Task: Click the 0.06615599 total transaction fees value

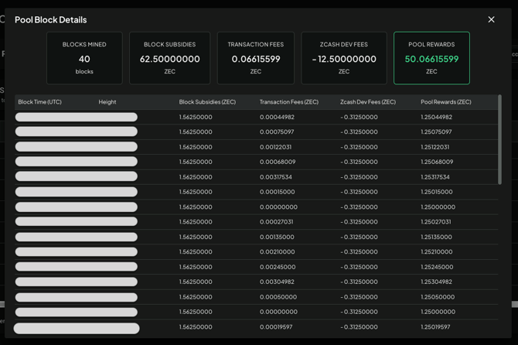Action: click(x=256, y=59)
